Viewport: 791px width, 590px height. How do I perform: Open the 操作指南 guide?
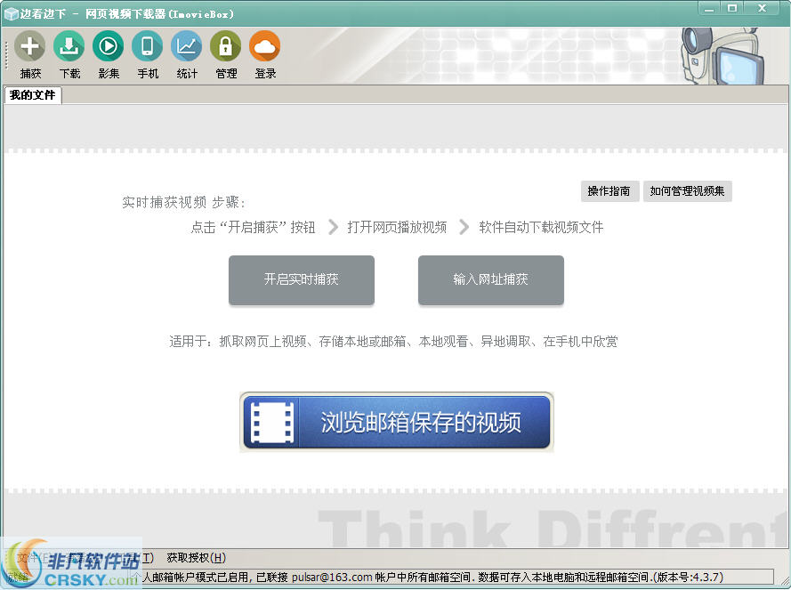click(x=609, y=190)
